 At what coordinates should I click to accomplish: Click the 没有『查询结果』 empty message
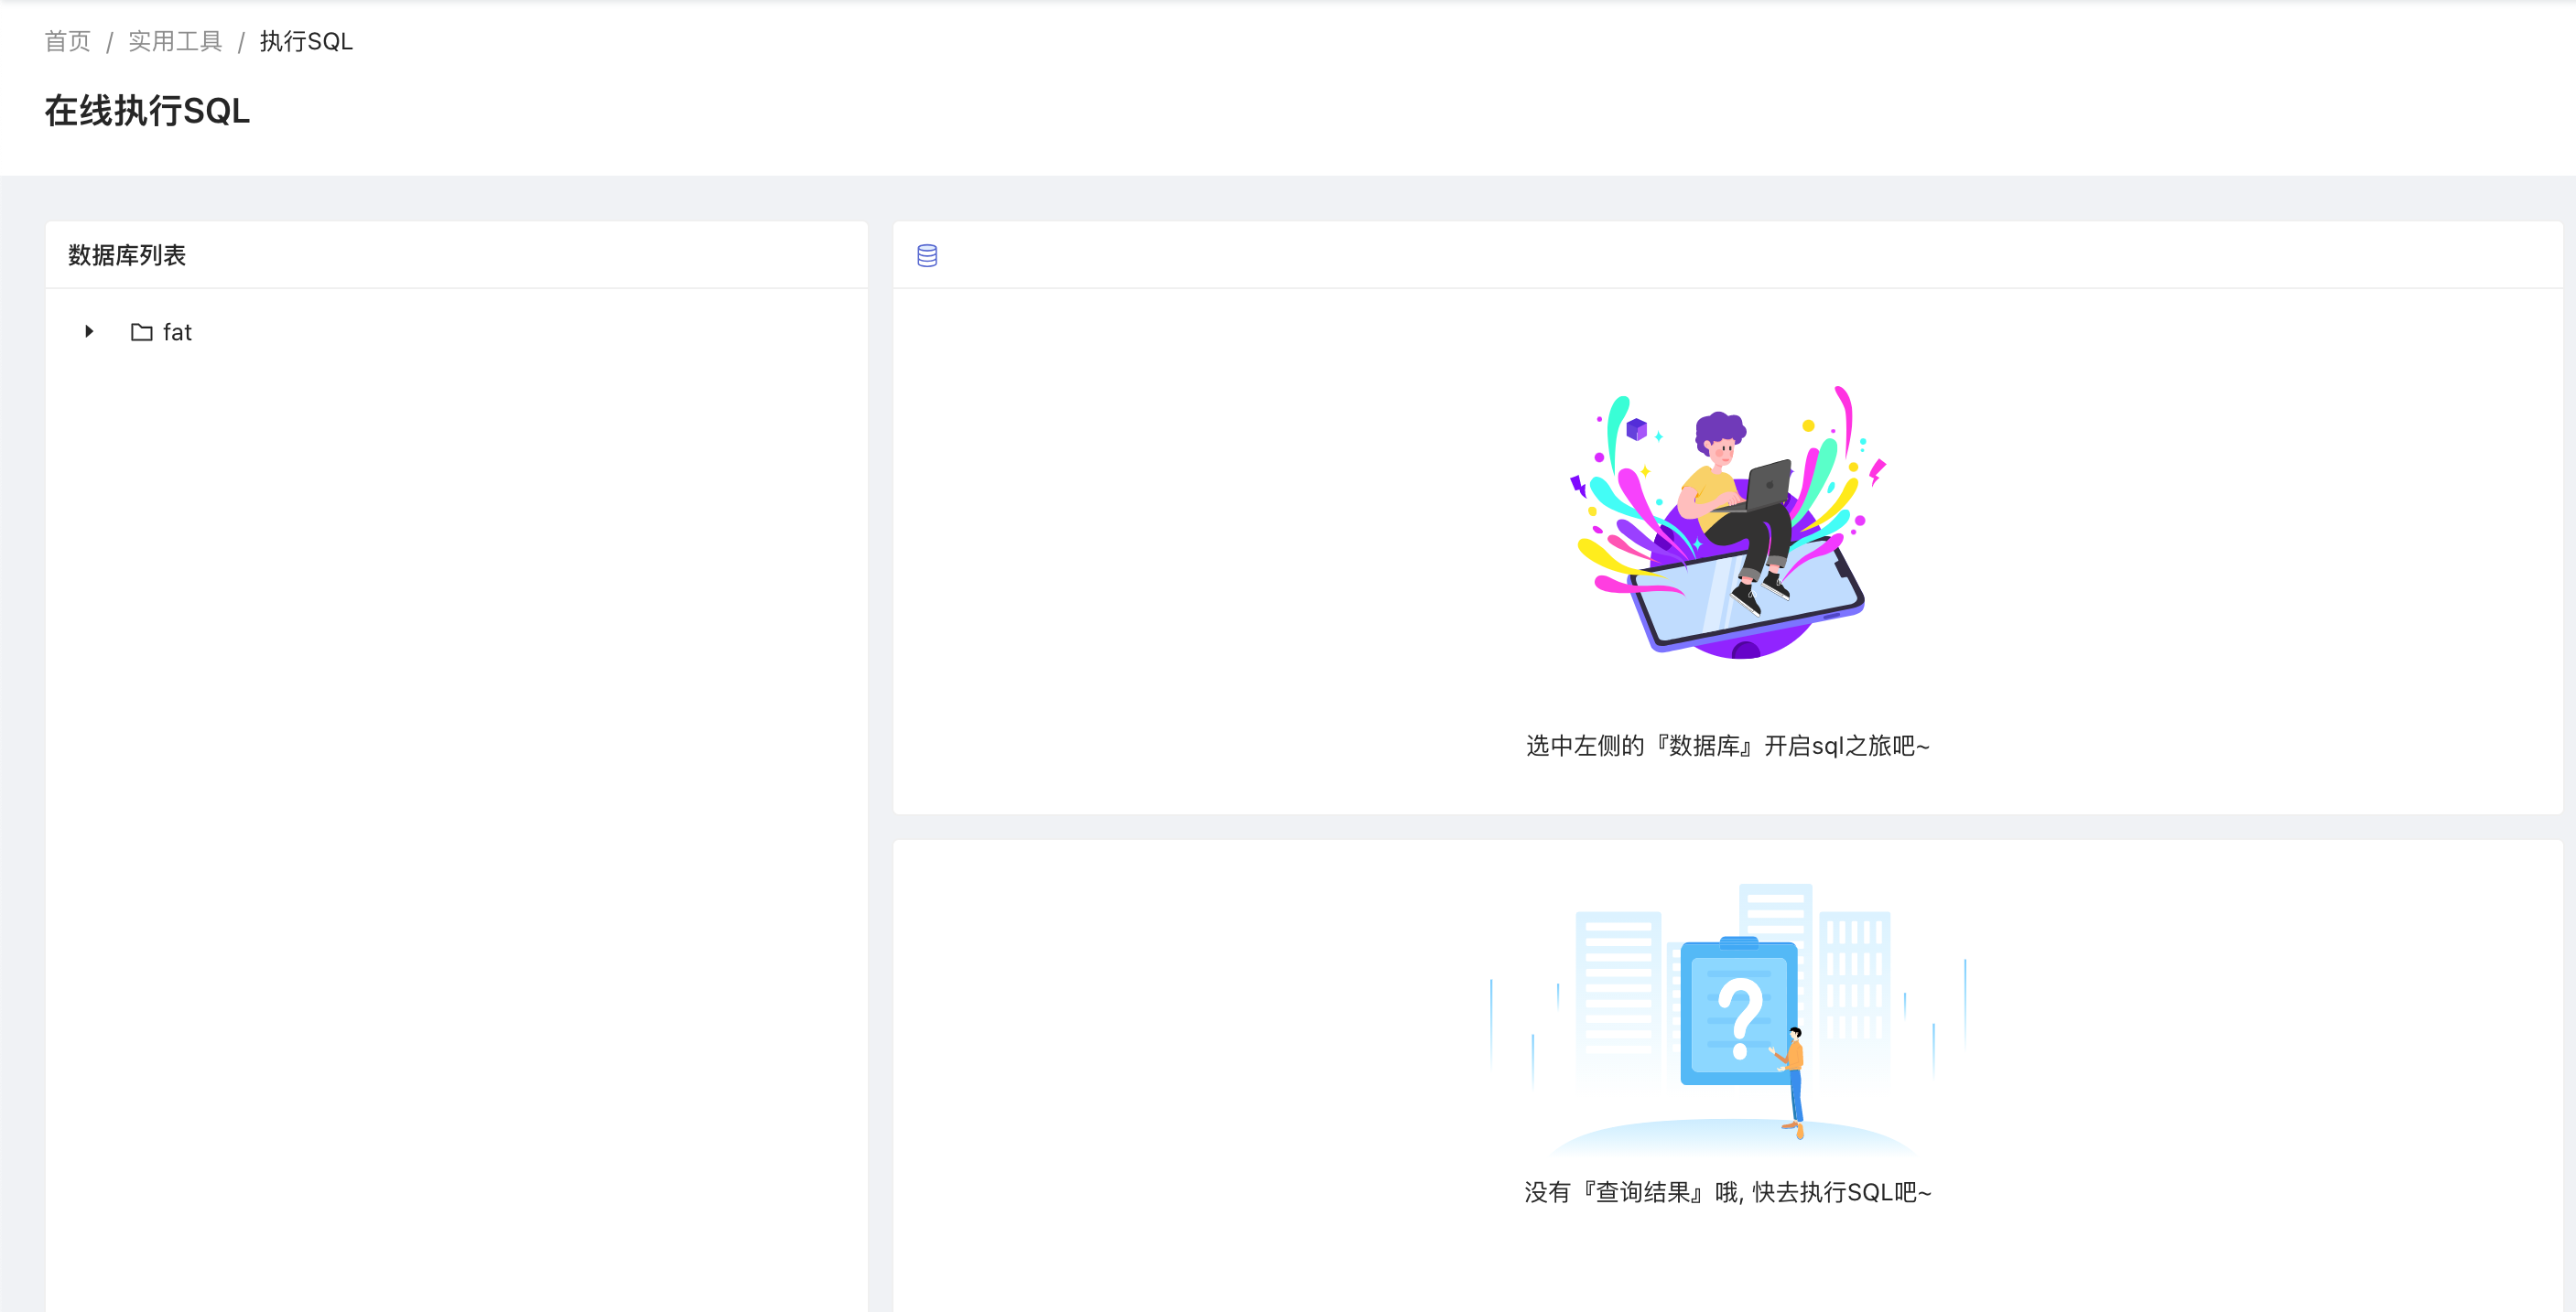[1727, 1192]
